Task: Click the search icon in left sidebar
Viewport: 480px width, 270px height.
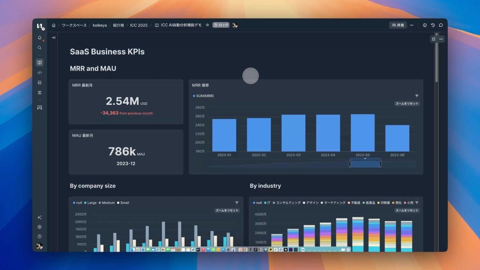Action: pos(40,48)
